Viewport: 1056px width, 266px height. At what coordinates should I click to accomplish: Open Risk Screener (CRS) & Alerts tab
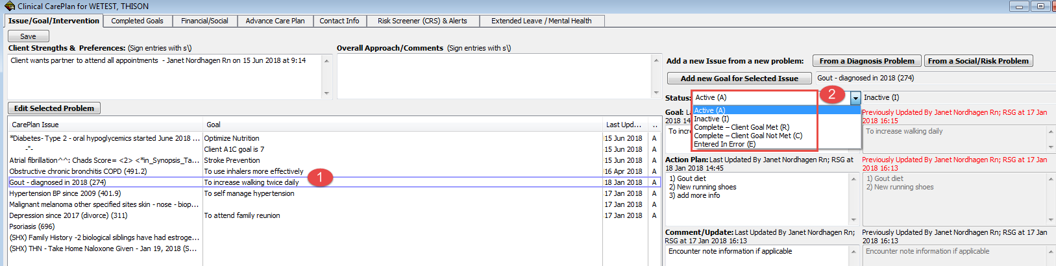pos(423,21)
